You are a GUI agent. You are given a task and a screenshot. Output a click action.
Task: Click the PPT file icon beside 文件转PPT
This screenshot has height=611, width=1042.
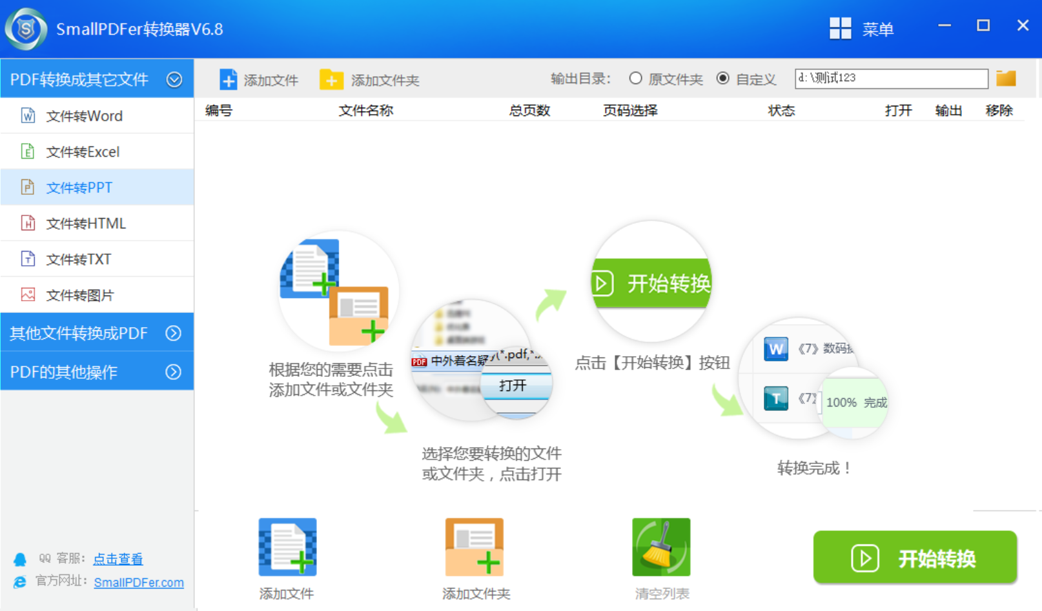click(x=28, y=187)
